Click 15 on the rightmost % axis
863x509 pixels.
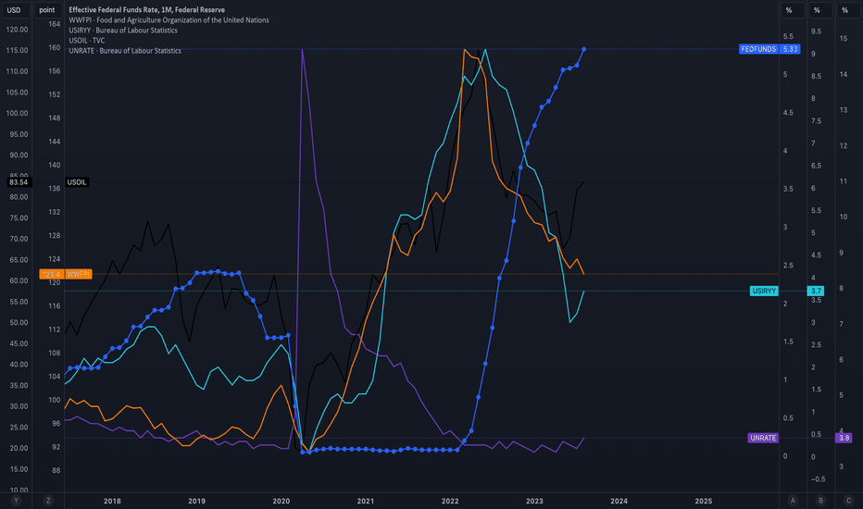pyautogui.click(x=844, y=39)
